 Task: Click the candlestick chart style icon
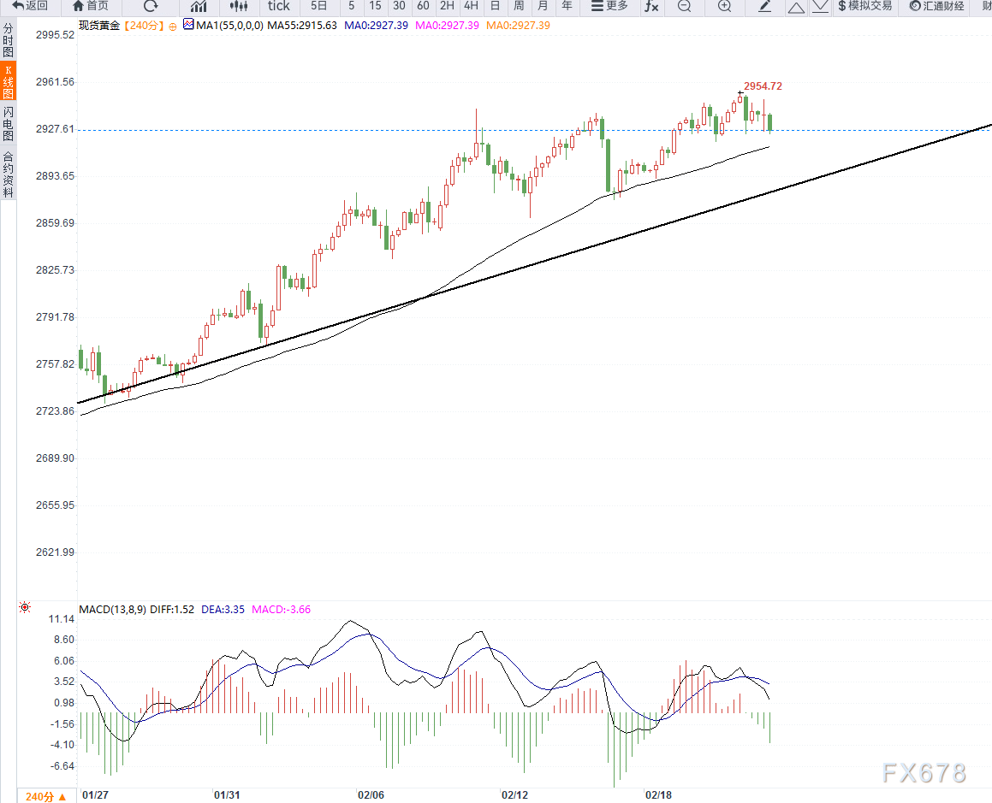(x=239, y=6)
